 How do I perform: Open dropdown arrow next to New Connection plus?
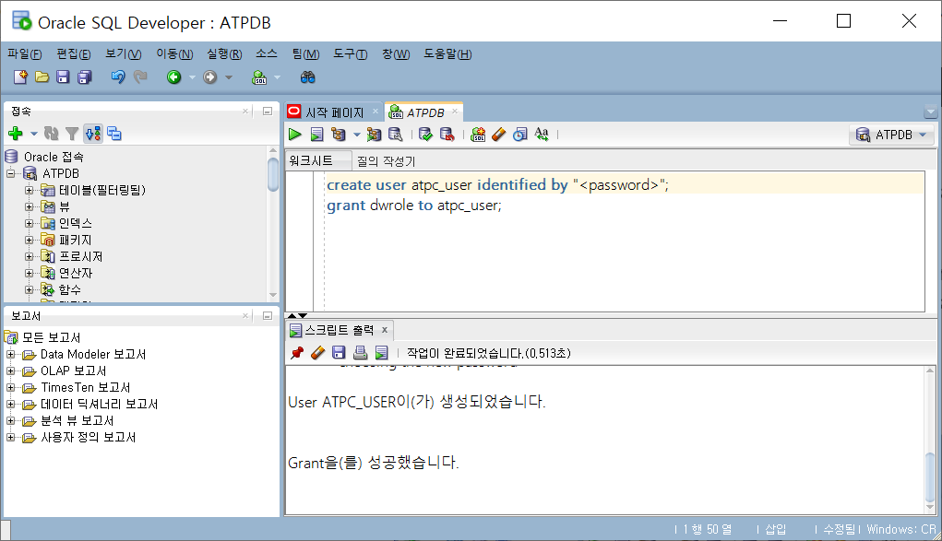click(x=33, y=134)
